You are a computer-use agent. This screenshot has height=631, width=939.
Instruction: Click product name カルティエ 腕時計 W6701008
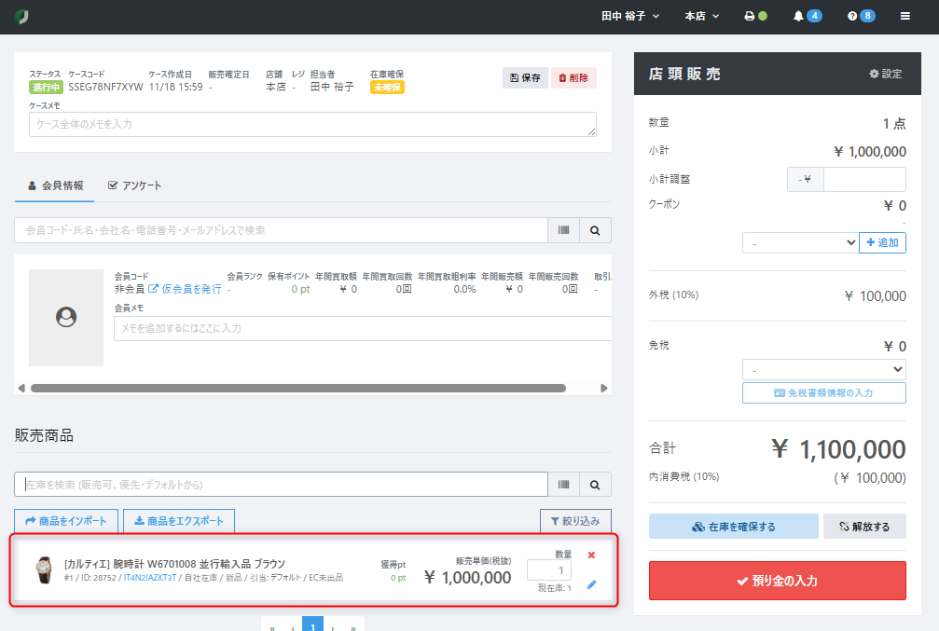coord(174,564)
